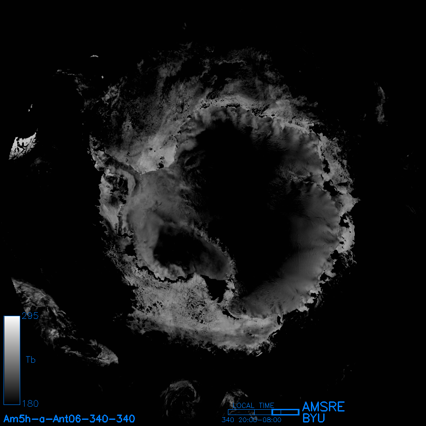Click the 340 20:00-08:00 time range text
Image resolution: width=426 pixels, height=426 pixels.
tap(251, 420)
